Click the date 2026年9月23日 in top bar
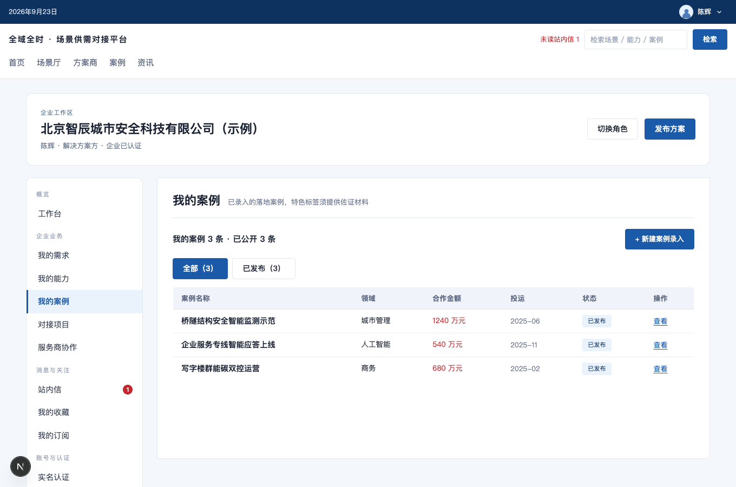 [x=33, y=12]
